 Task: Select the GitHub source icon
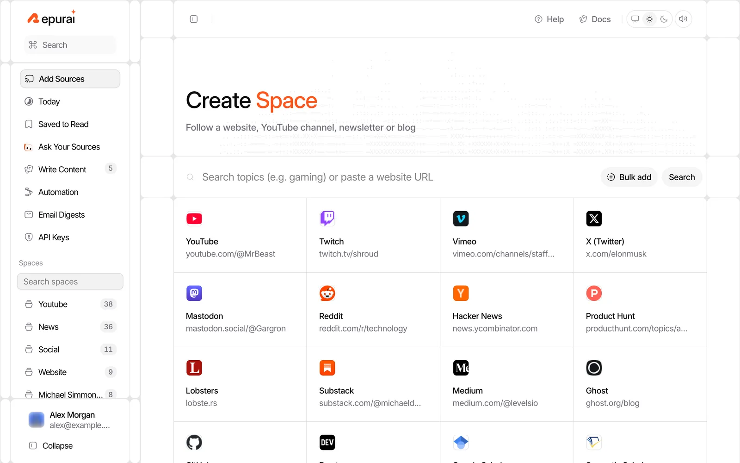tap(194, 442)
